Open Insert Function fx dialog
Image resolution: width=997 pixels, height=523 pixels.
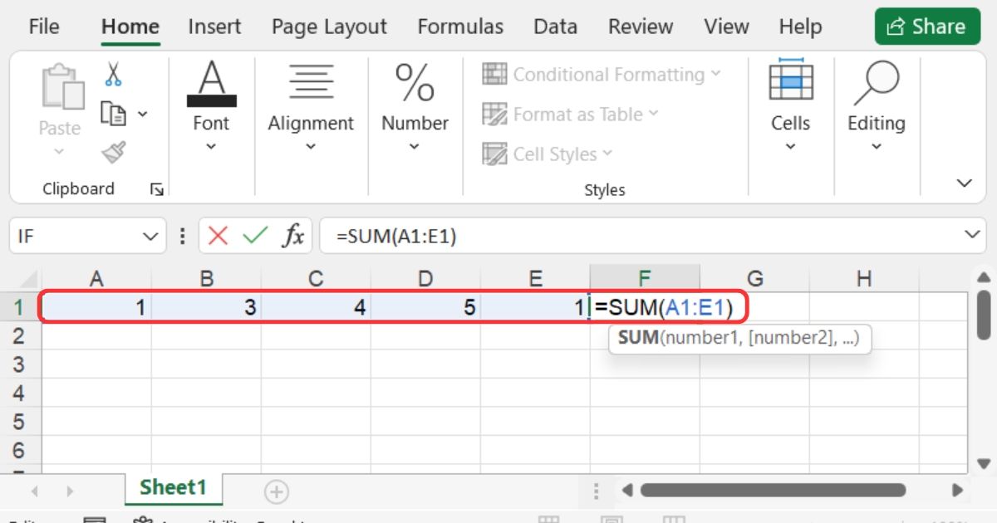(x=292, y=237)
